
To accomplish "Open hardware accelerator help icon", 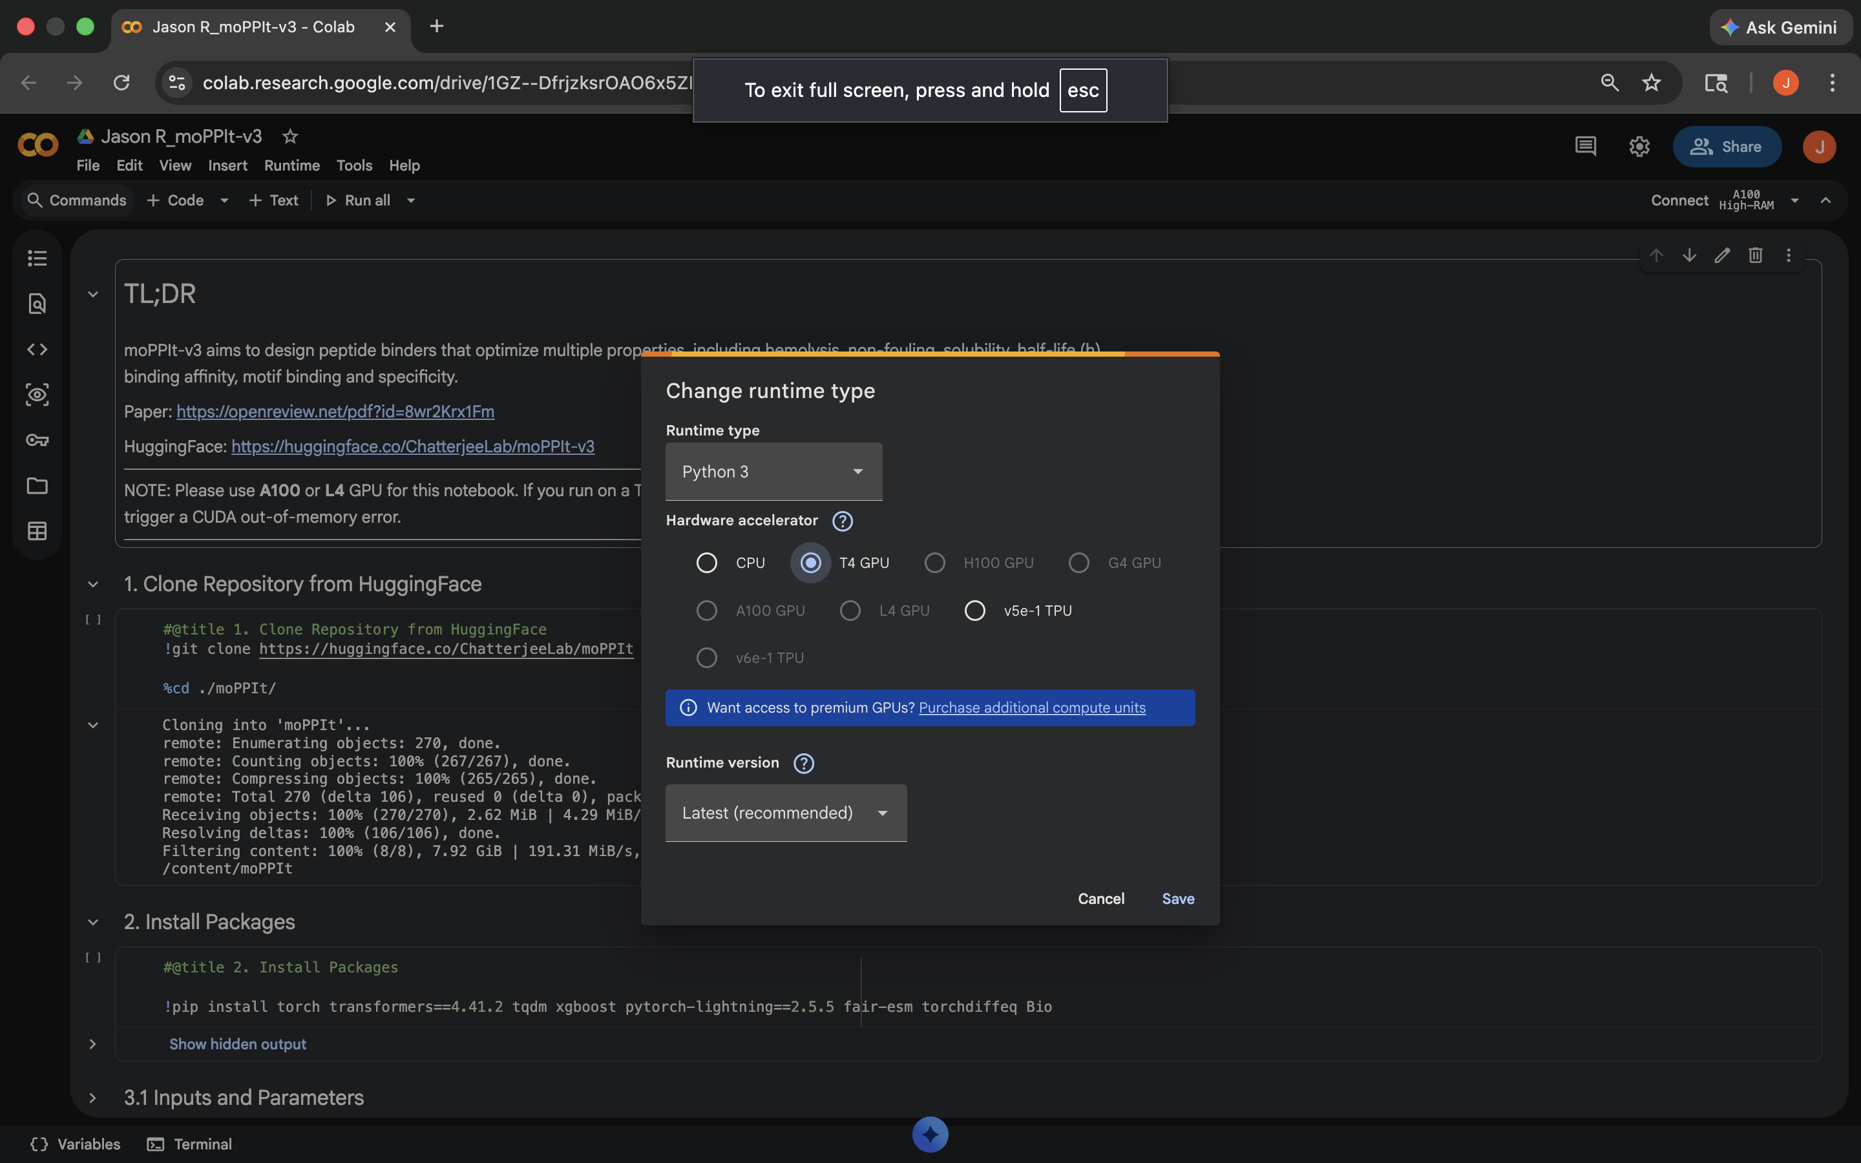I will click(843, 521).
